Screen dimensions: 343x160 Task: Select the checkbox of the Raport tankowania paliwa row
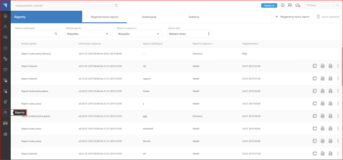point(16,91)
